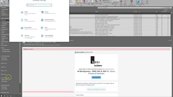Select the Outbox folder
Image resolution: width=173 pixels, height=97 pixels.
click(3, 40)
